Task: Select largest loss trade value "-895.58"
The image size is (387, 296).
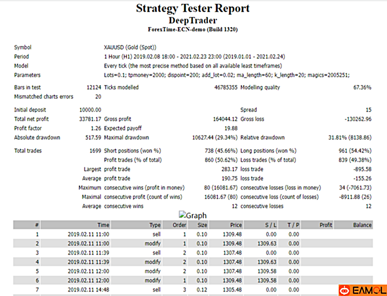Action: [362, 170]
